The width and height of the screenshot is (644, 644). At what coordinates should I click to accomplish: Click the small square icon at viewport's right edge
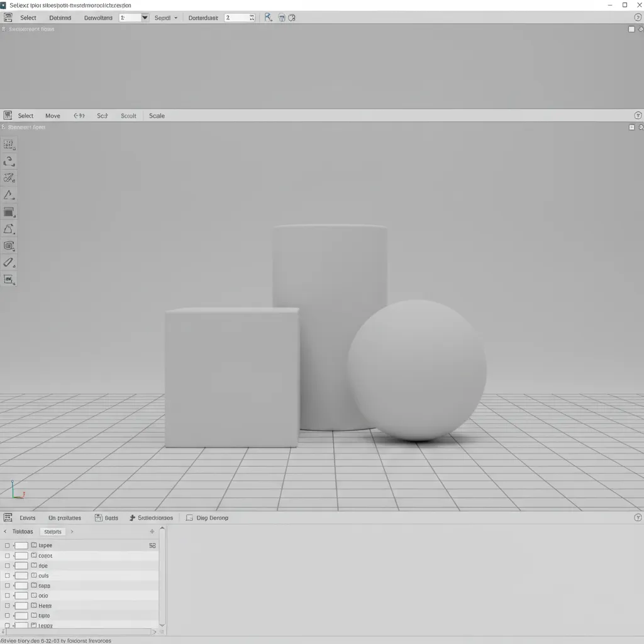click(x=631, y=127)
